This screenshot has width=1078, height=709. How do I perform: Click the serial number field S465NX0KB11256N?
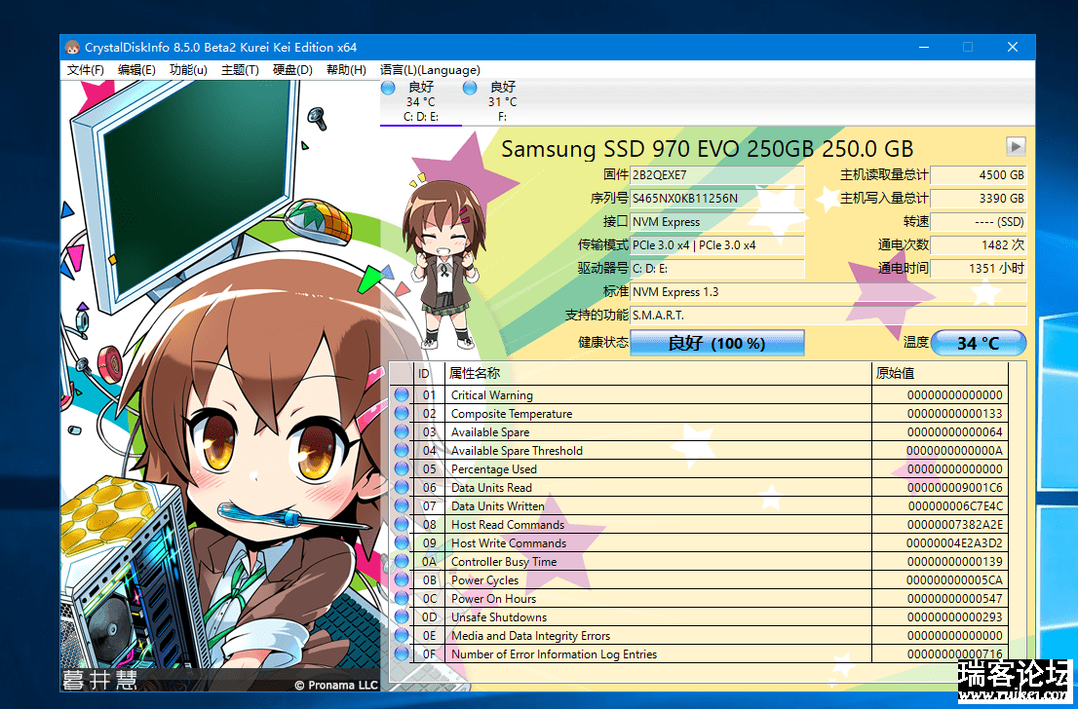717,199
